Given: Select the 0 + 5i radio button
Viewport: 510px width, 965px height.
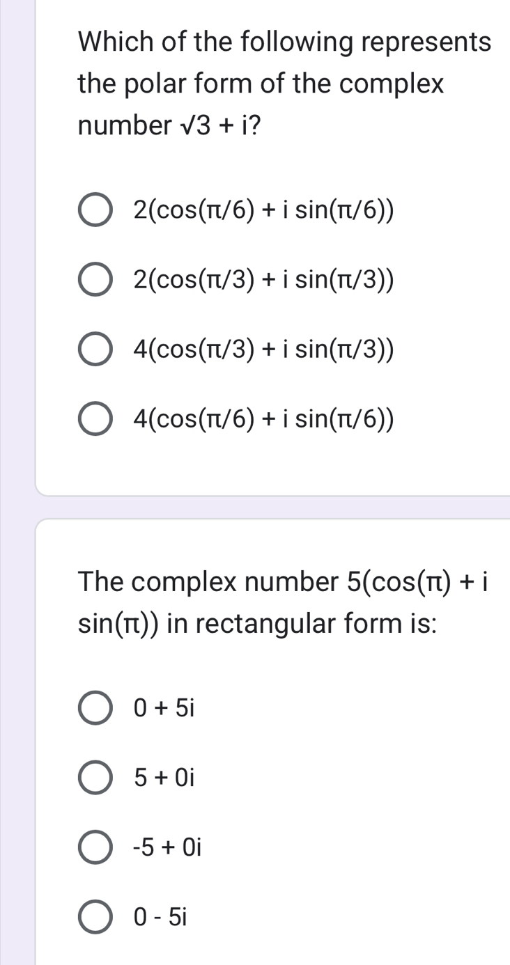Looking at the screenshot, I should click(95, 708).
